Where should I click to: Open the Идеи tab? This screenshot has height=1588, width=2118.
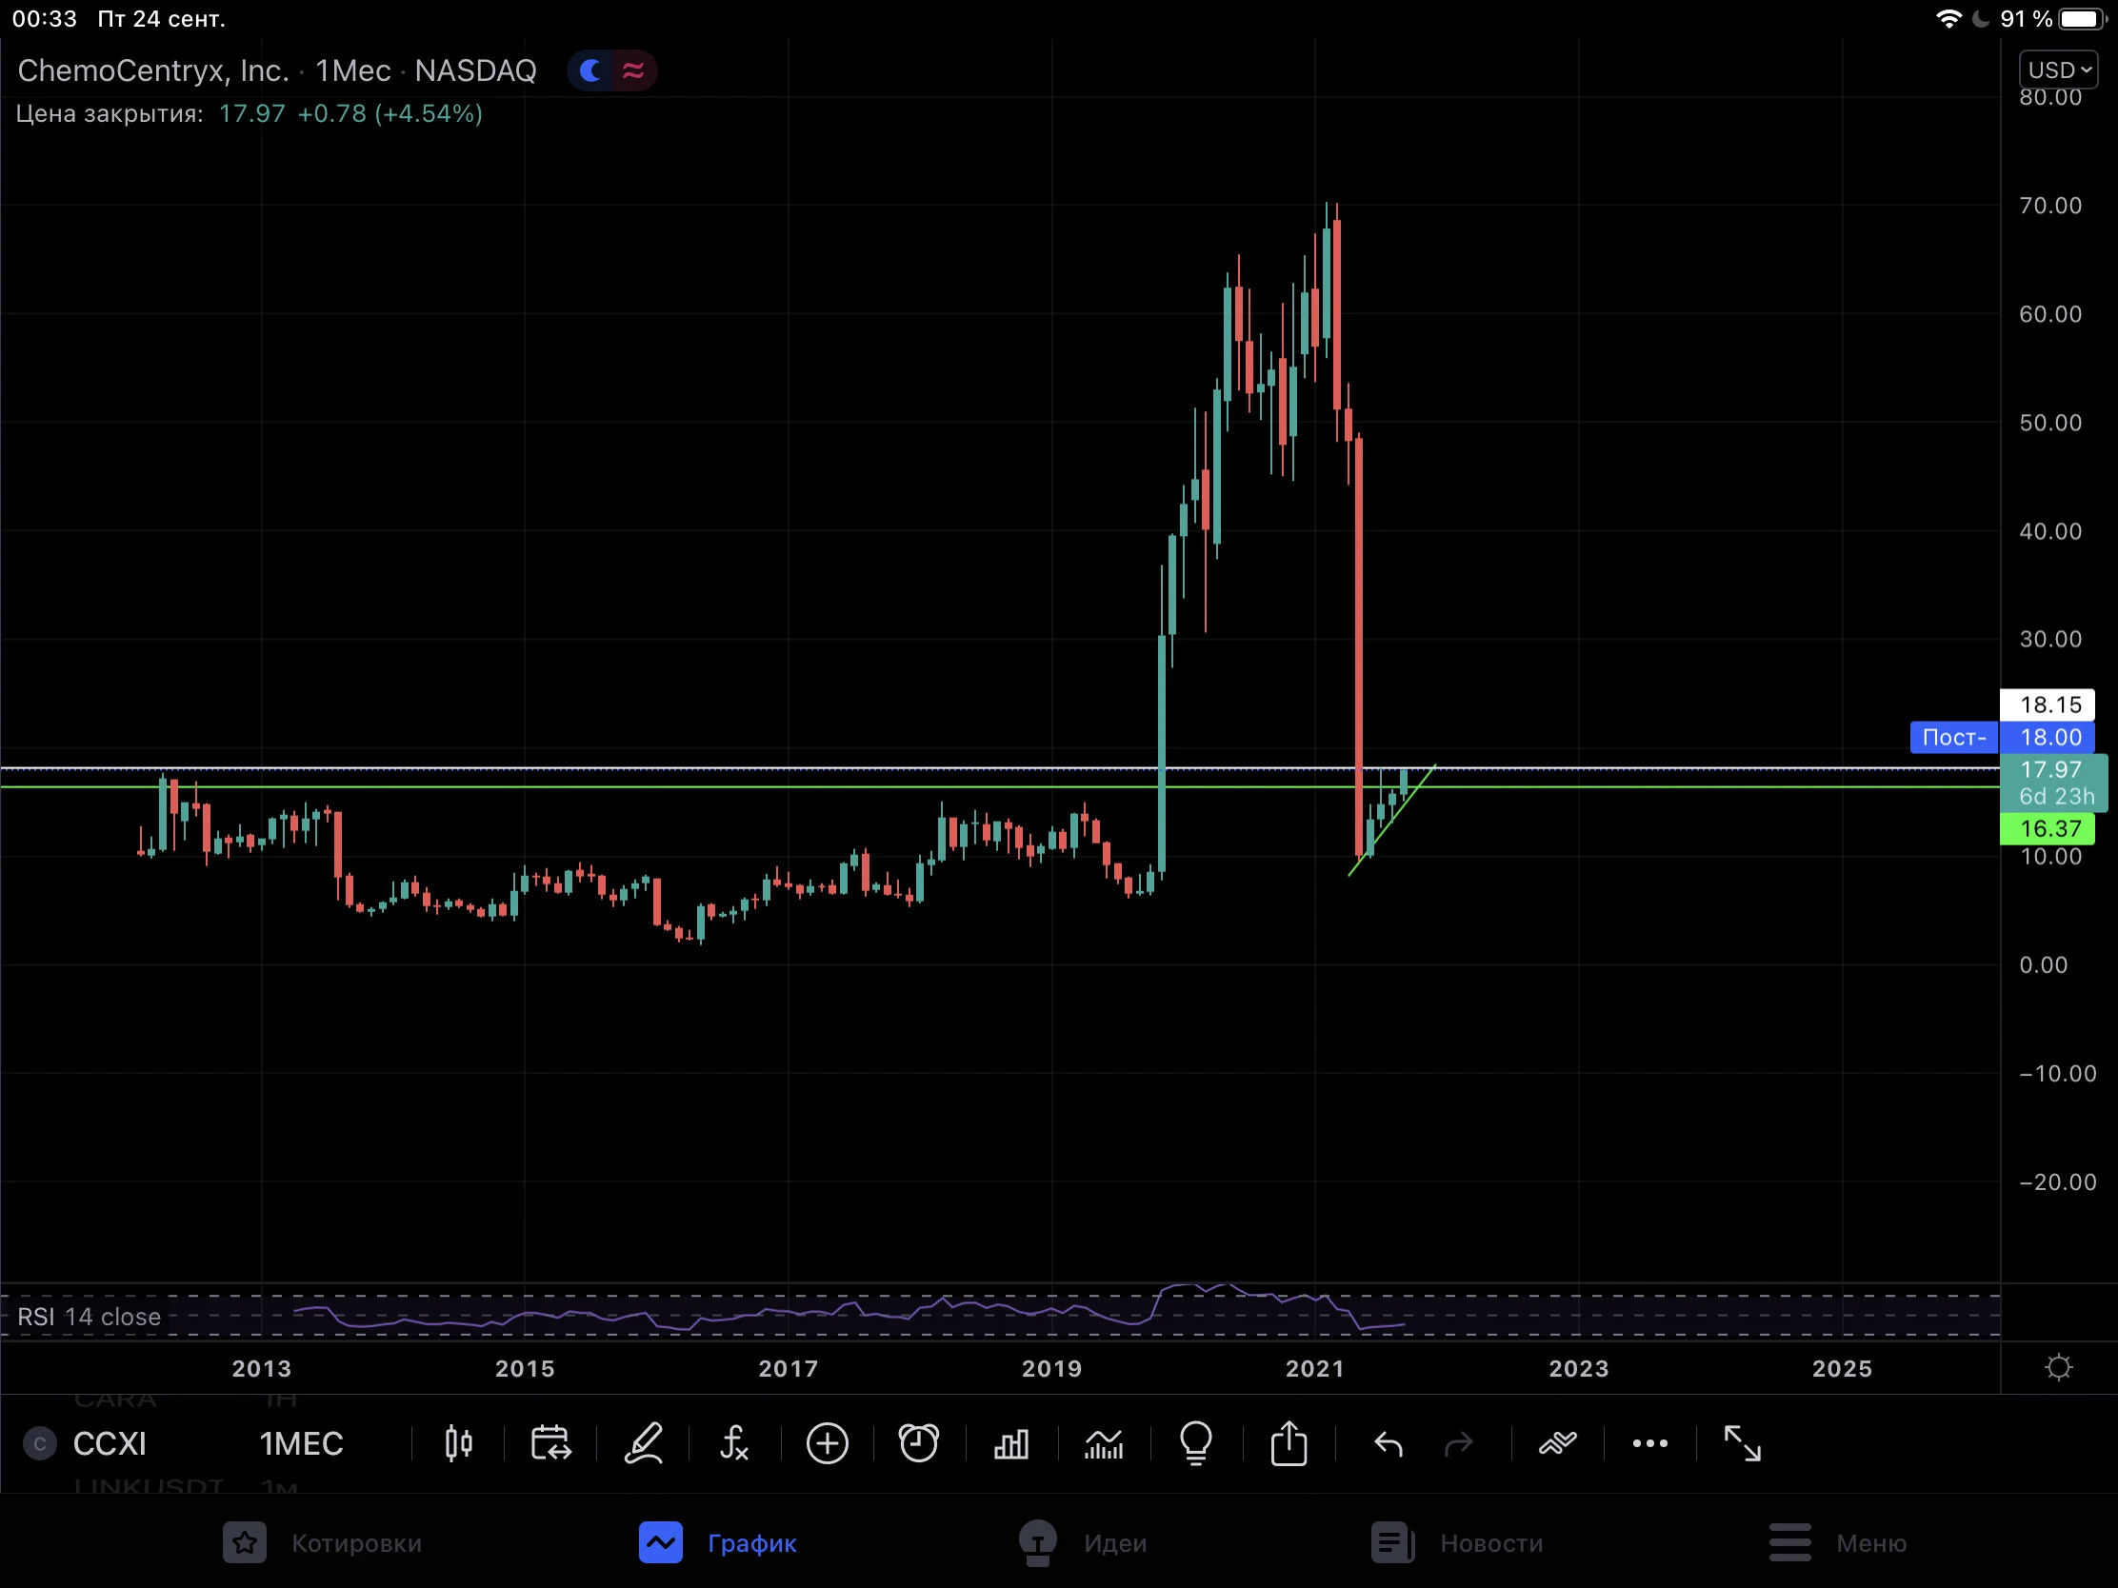(1083, 1543)
